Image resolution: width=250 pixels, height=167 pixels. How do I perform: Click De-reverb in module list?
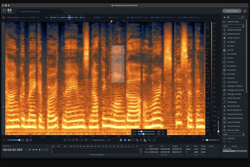point(231,70)
